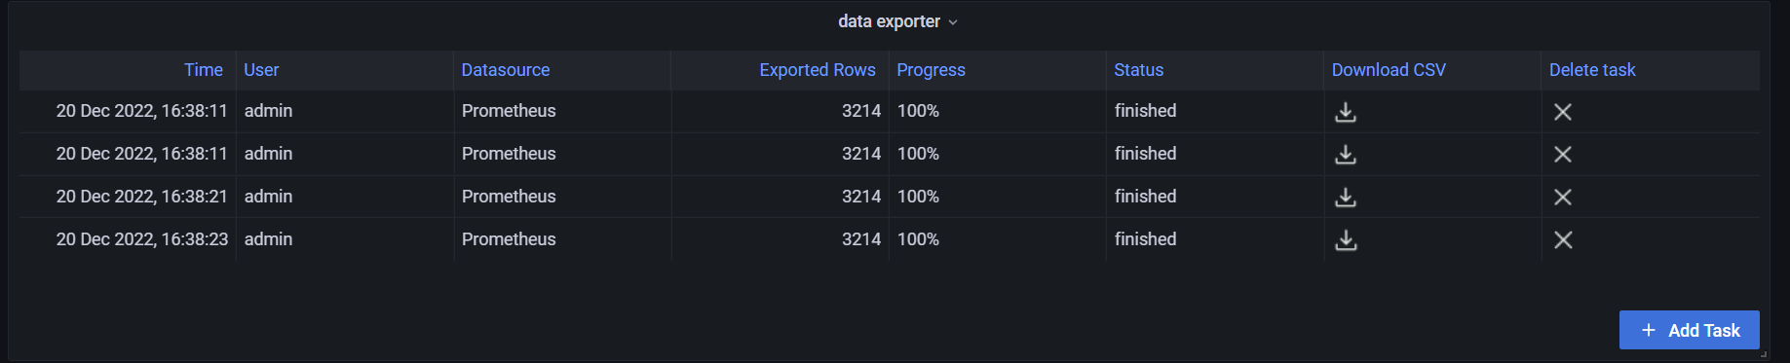The image size is (1790, 363).
Task: Use the panel resize handle at bottom corner
Action: 1765,355
